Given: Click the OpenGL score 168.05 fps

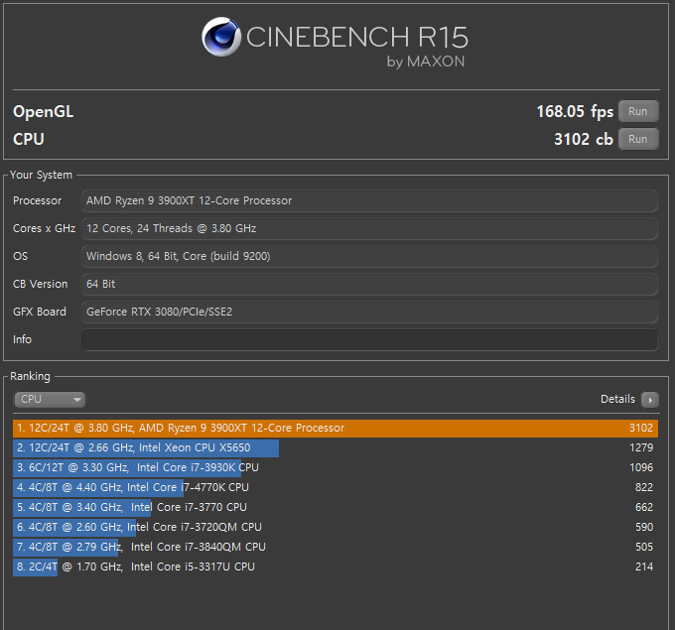Looking at the screenshot, I should pos(575,111).
